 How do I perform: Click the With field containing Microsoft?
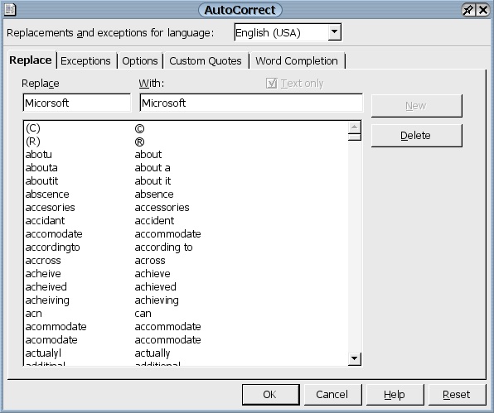pos(251,103)
